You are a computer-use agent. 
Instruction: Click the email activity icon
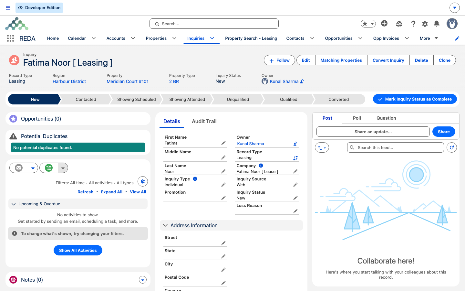pos(19,168)
